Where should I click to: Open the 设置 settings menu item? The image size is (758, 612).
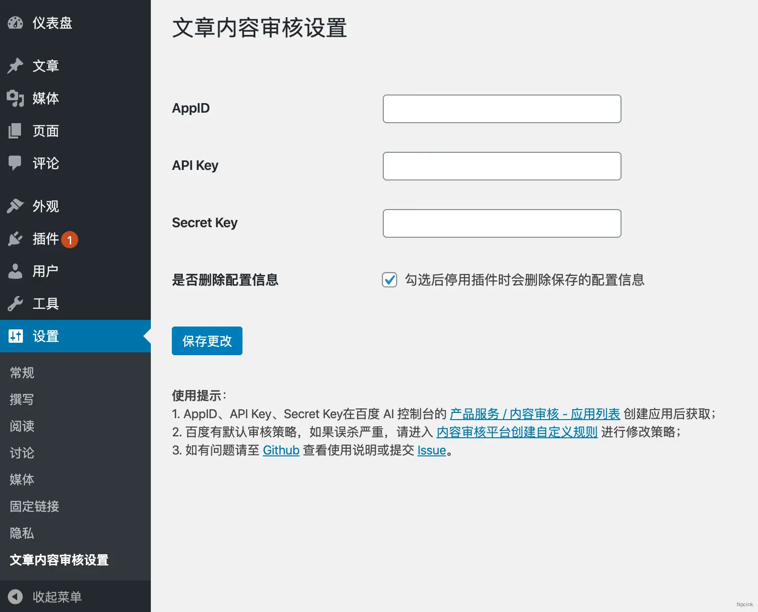point(46,336)
